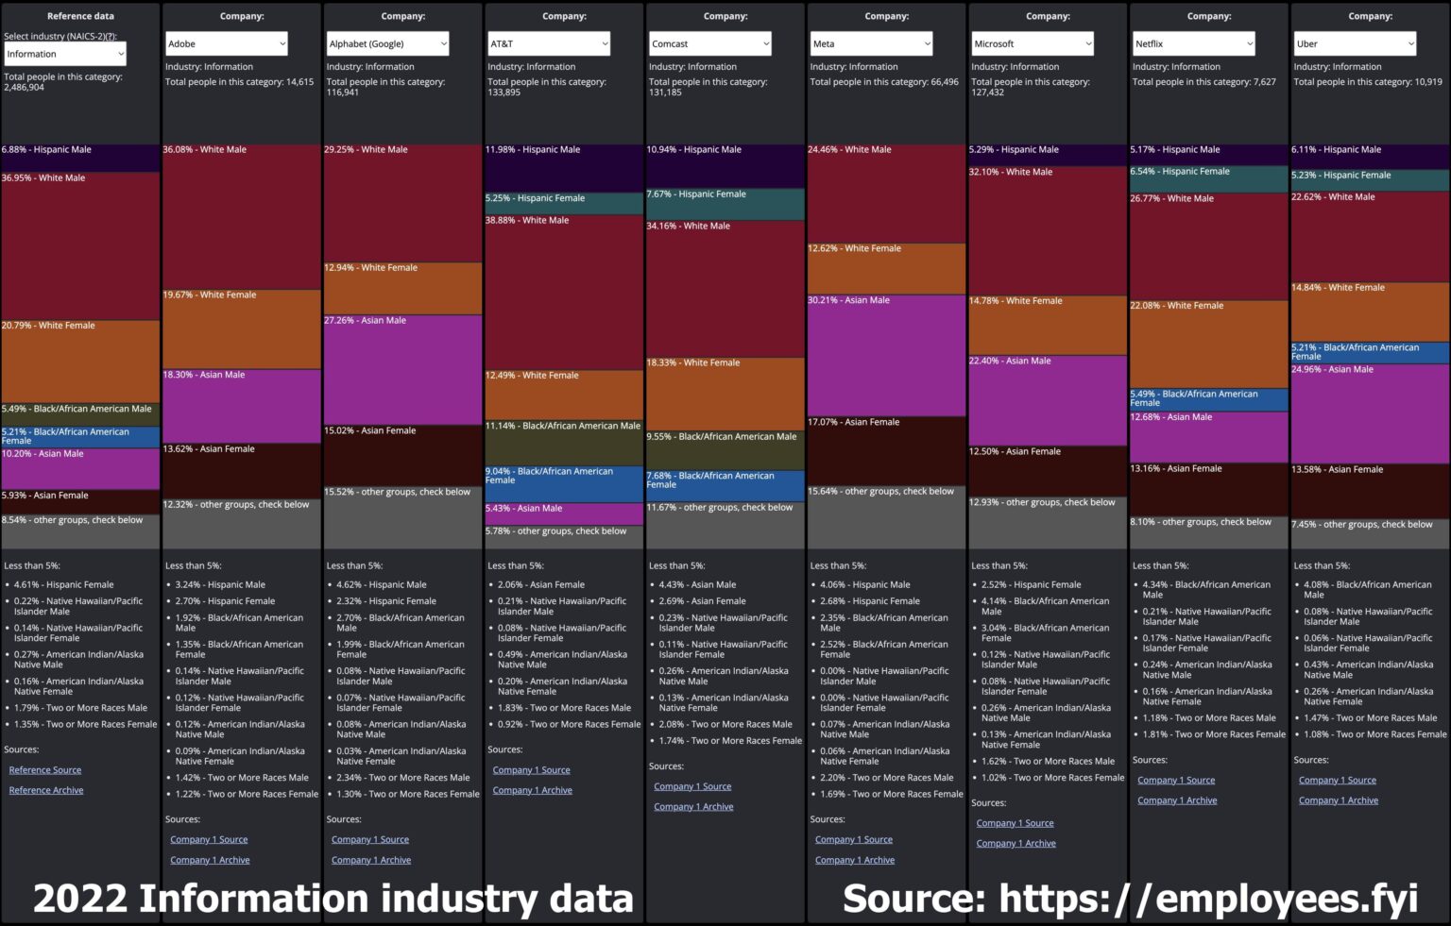Select the 30.21% Asian Male bar for Meta
Screen dimensions: 1451x926
[x=887, y=356]
